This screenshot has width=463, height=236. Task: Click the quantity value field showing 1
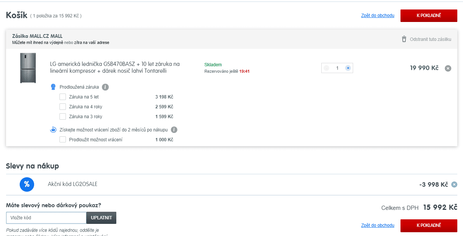coord(337,68)
